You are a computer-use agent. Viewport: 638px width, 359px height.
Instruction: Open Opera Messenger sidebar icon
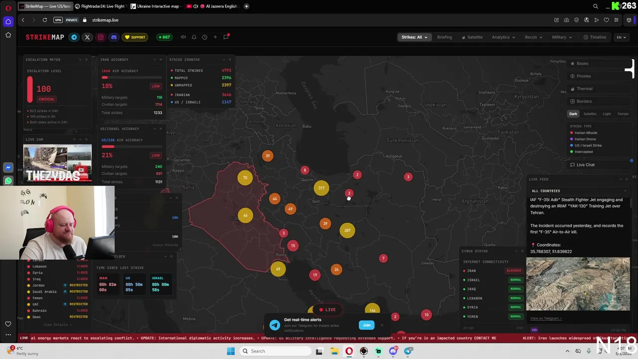click(x=8, y=168)
